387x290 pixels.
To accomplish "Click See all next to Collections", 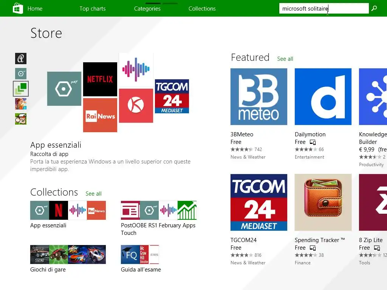I will click(x=94, y=194).
